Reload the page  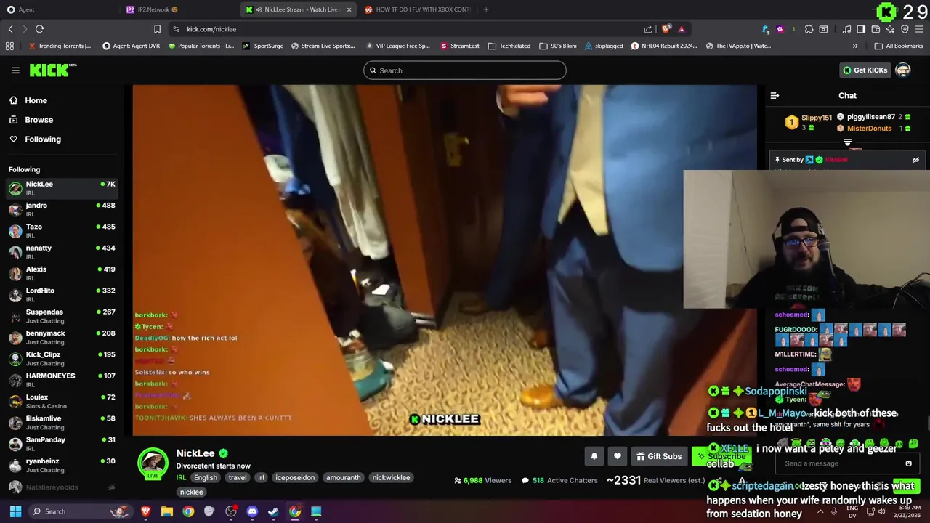39,29
